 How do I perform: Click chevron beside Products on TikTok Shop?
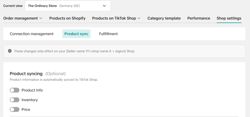click(139, 18)
